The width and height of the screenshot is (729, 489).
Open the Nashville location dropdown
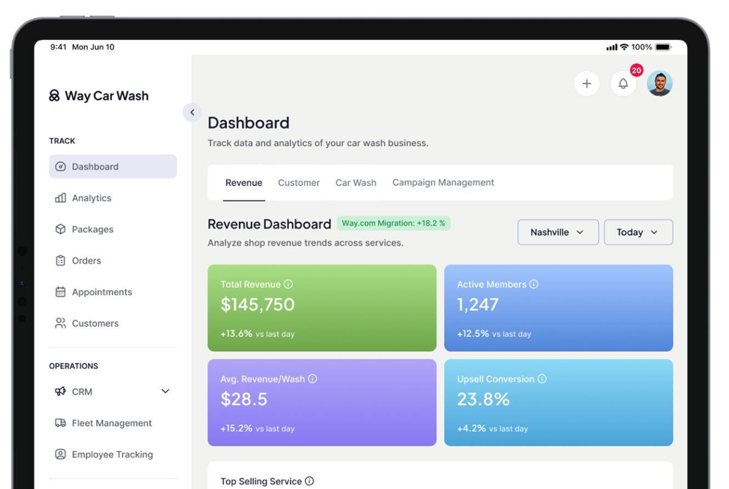[558, 232]
